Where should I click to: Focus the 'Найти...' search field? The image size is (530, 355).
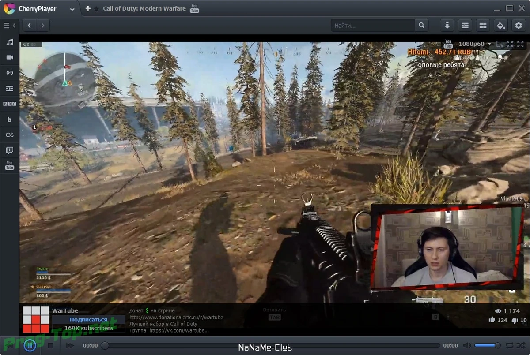[373, 26]
